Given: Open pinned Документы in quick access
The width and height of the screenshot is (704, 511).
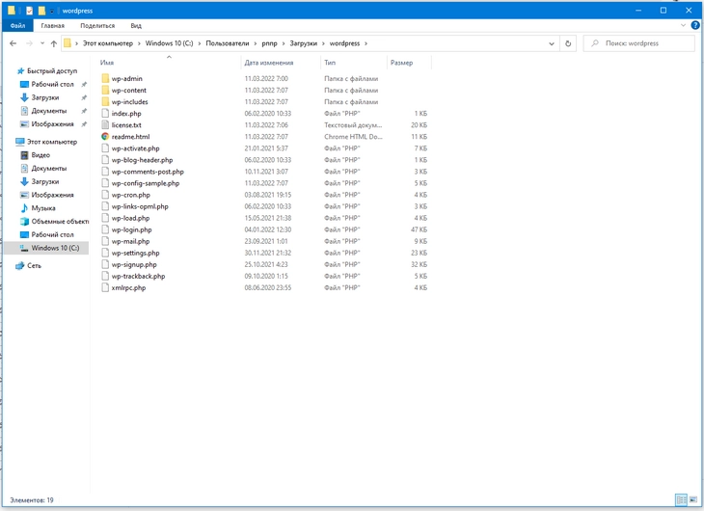Looking at the screenshot, I should click(x=49, y=111).
